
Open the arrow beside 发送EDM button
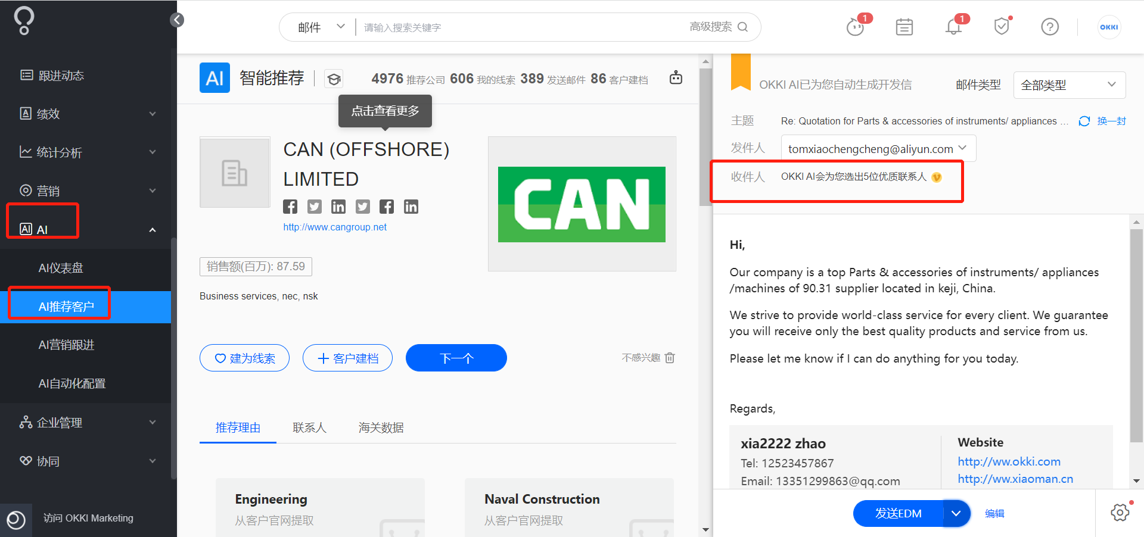click(x=956, y=513)
